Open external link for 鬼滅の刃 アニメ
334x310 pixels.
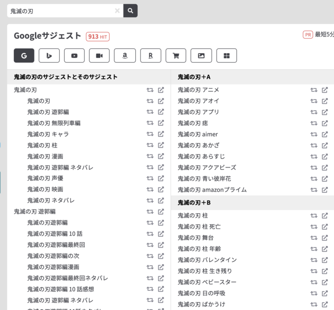(325, 90)
